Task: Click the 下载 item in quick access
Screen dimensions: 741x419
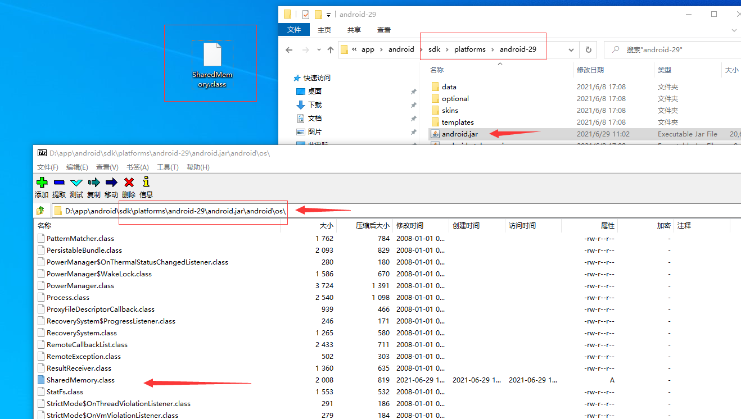Action: (314, 104)
